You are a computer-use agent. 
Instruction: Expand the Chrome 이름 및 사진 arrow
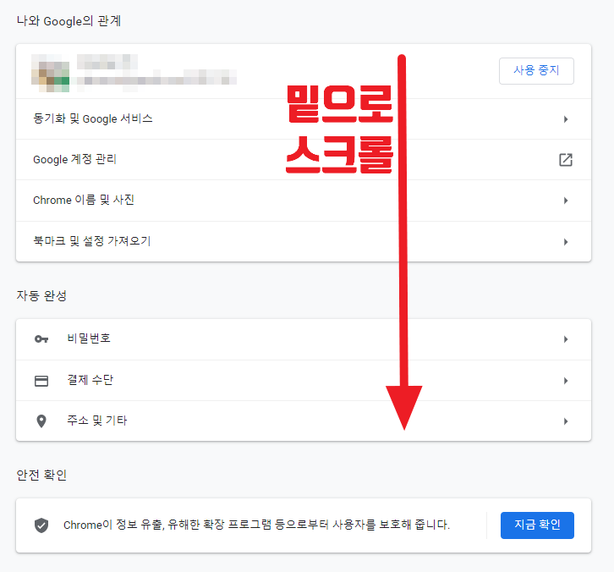[x=566, y=201]
